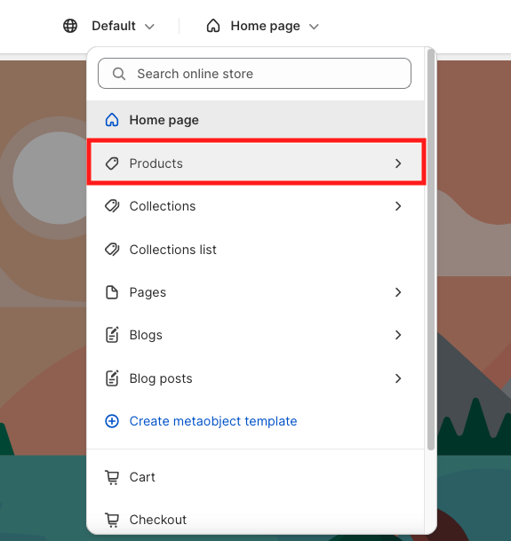Click the globe icon beside Default
The height and width of the screenshot is (541, 511).
coord(70,26)
